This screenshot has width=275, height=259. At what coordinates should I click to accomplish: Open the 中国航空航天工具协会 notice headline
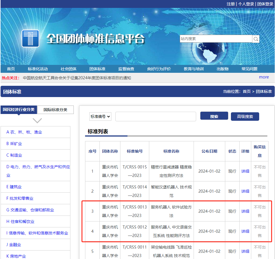click(x=77, y=78)
